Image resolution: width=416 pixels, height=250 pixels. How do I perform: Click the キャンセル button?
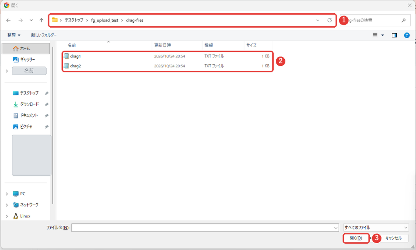pyautogui.click(x=393, y=238)
